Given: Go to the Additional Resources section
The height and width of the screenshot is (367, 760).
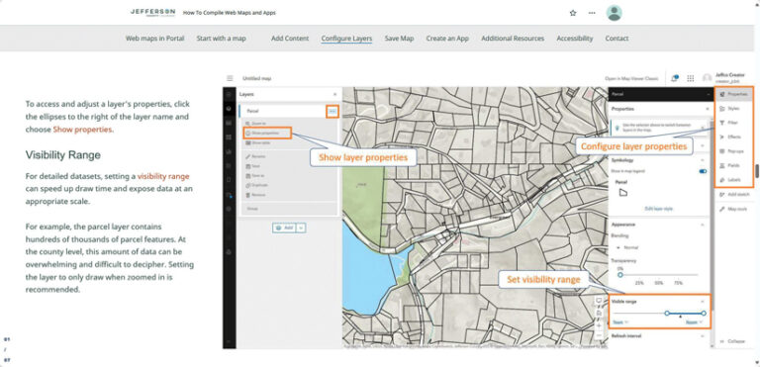Looking at the screenshot, I should coord(513,39).
